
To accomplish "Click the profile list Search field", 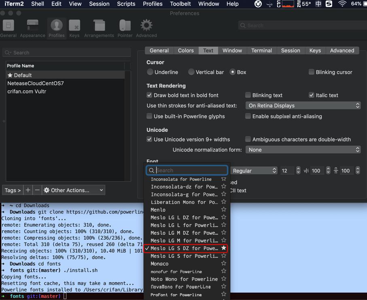I will (67, 53).
